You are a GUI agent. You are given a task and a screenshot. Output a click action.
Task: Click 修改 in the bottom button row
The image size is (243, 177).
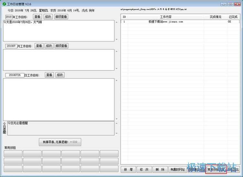144,170
